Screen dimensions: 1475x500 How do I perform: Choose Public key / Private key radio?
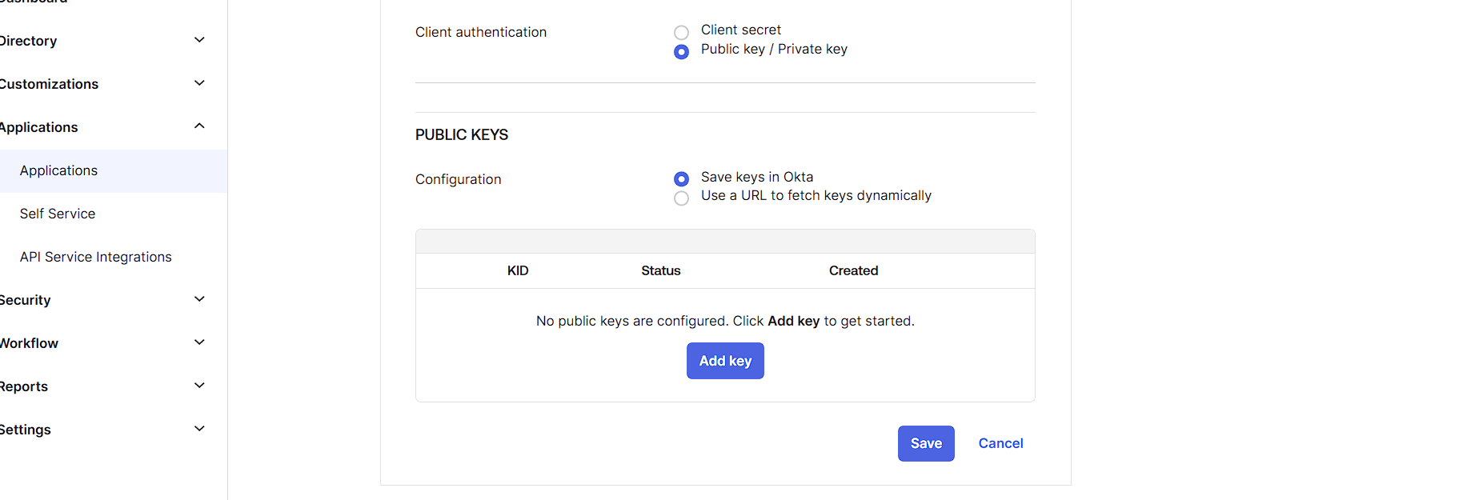tap(681, 52)
